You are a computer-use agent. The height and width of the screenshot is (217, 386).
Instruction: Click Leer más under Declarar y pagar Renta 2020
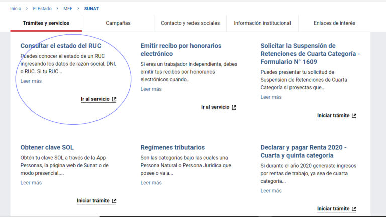(271, 191)
